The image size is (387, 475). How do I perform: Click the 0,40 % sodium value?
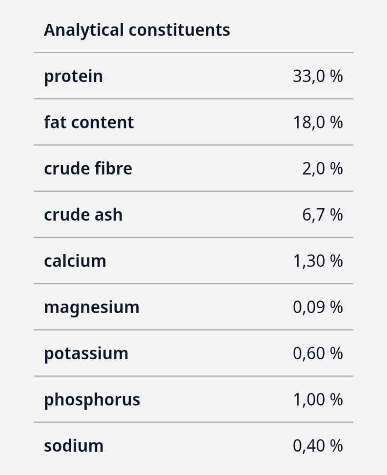(x=318, y=446)
